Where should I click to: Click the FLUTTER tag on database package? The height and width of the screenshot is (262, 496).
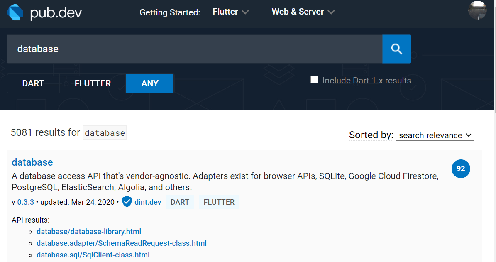point(219,202)
